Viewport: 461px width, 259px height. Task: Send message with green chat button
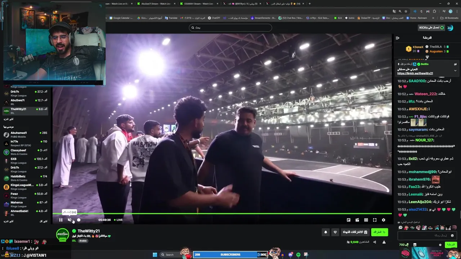(x=451, y=245)
